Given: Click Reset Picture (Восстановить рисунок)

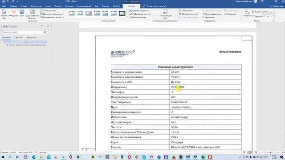Looking at the screenshot, I should pyautogui.click(x=52, y=17).
